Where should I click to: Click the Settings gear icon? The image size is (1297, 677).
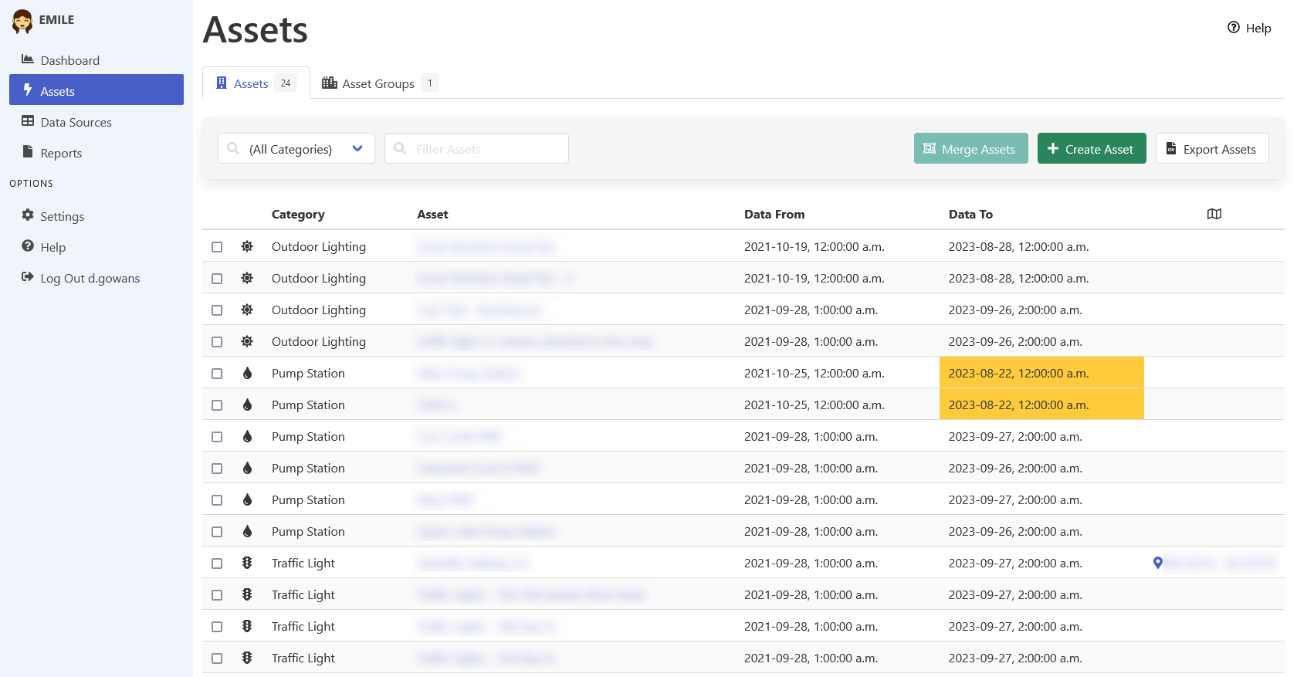(28, 215)
